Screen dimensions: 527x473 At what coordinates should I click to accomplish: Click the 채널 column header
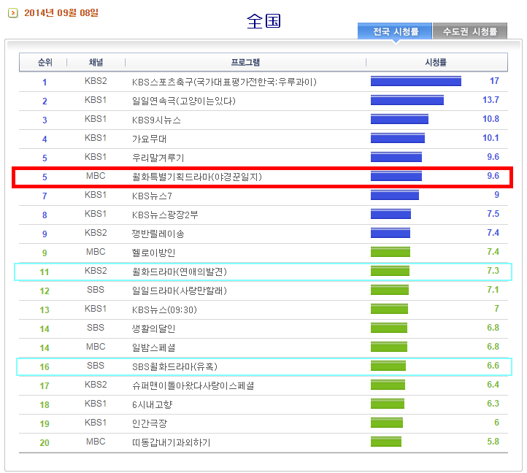(96, 62)
